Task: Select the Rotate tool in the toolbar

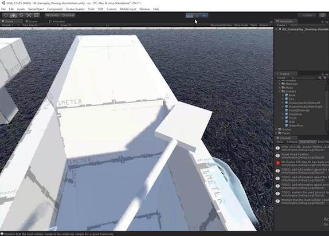Action: coord(21,15)
